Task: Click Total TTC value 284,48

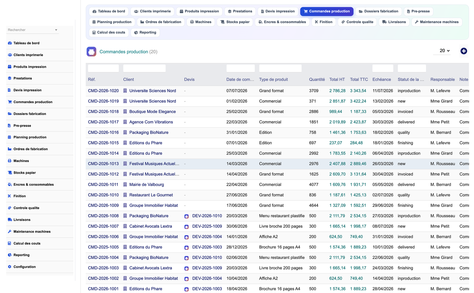Action: [x=356, y=143]
